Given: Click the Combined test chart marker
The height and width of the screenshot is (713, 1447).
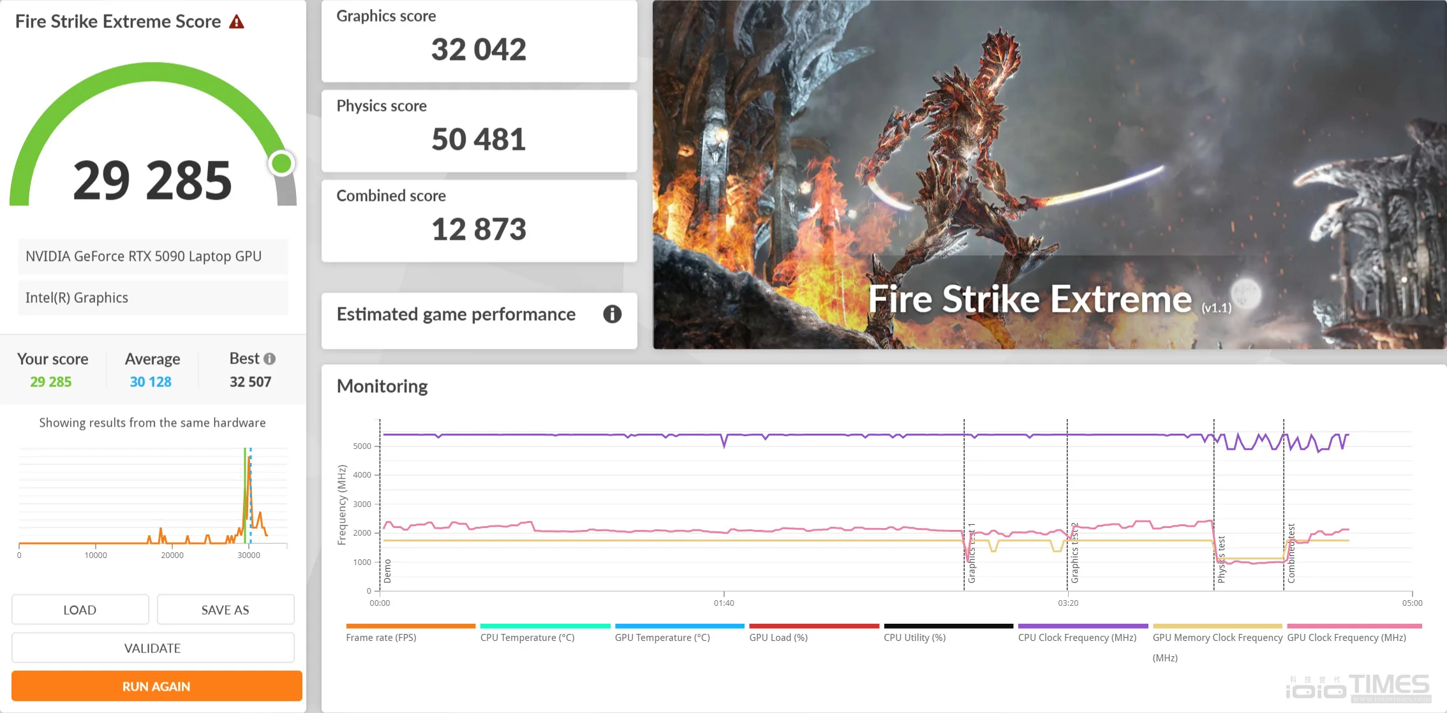Looking at the screenshot, I should click(x=1291, y=554).
